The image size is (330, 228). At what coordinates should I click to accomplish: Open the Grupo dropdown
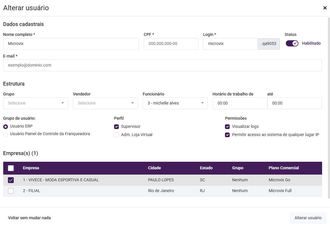35,103
